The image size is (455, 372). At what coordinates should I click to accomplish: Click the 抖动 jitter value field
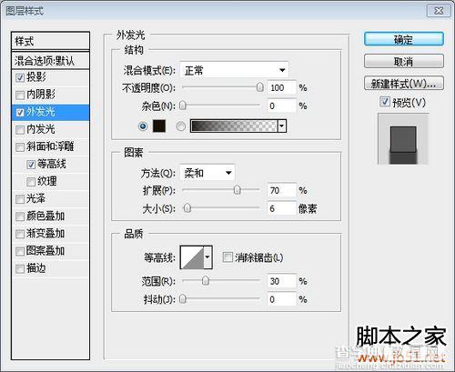click(281, 299)
